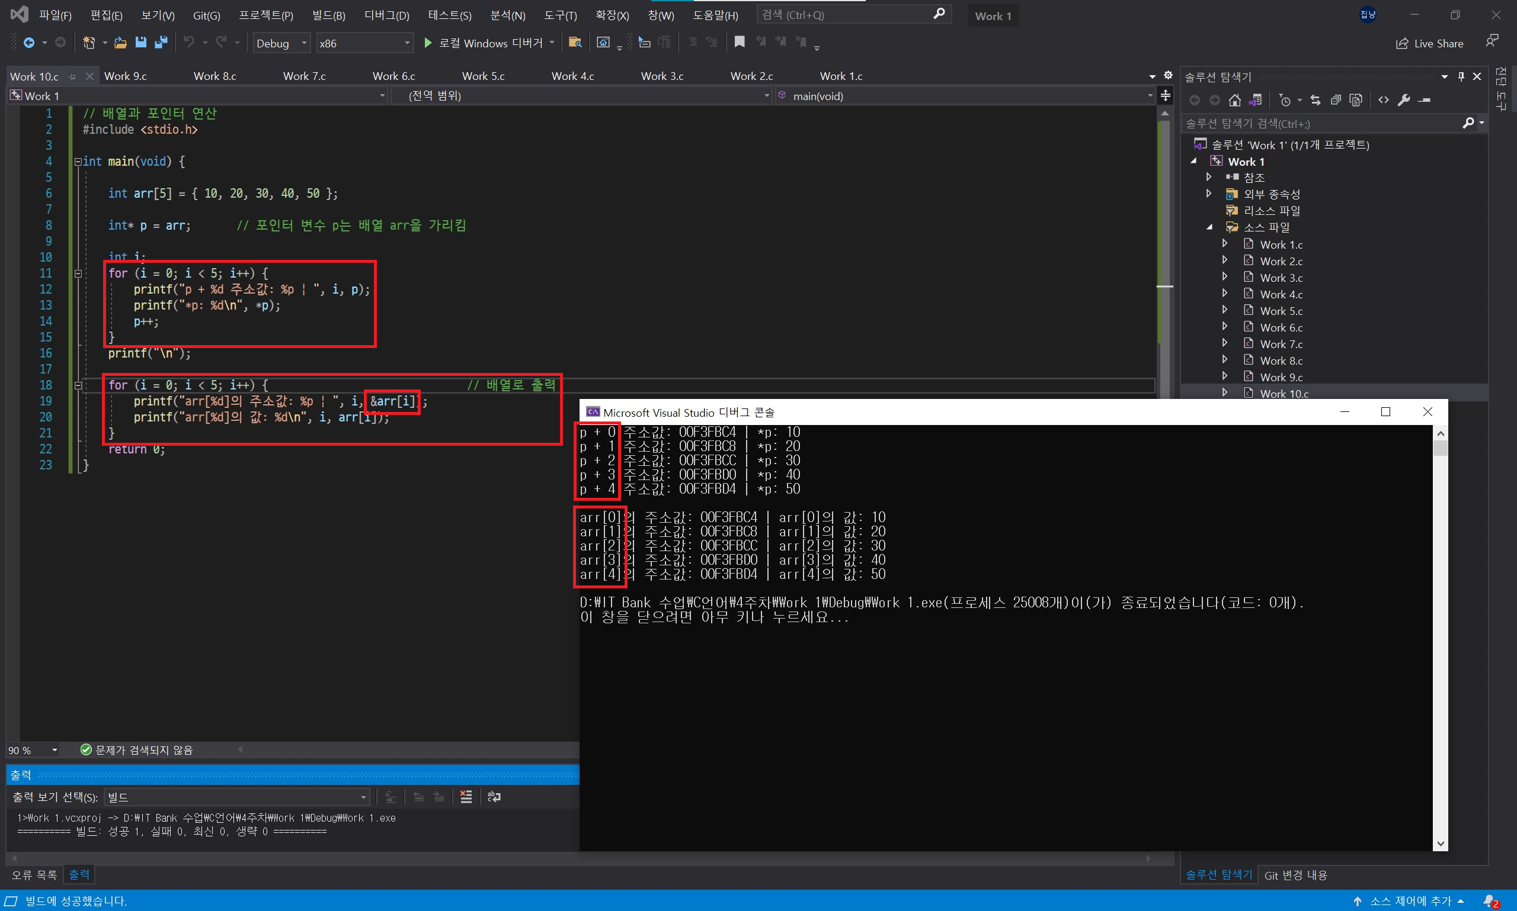This screenshot has height=911, width=1517.
Task: Start the Local Windows Debugger
Action: pyautogui.click(x=484, y=43)
